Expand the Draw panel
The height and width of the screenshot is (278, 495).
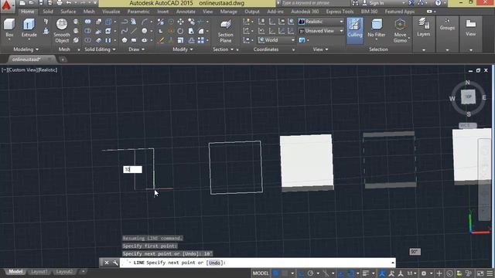[136, 49]
